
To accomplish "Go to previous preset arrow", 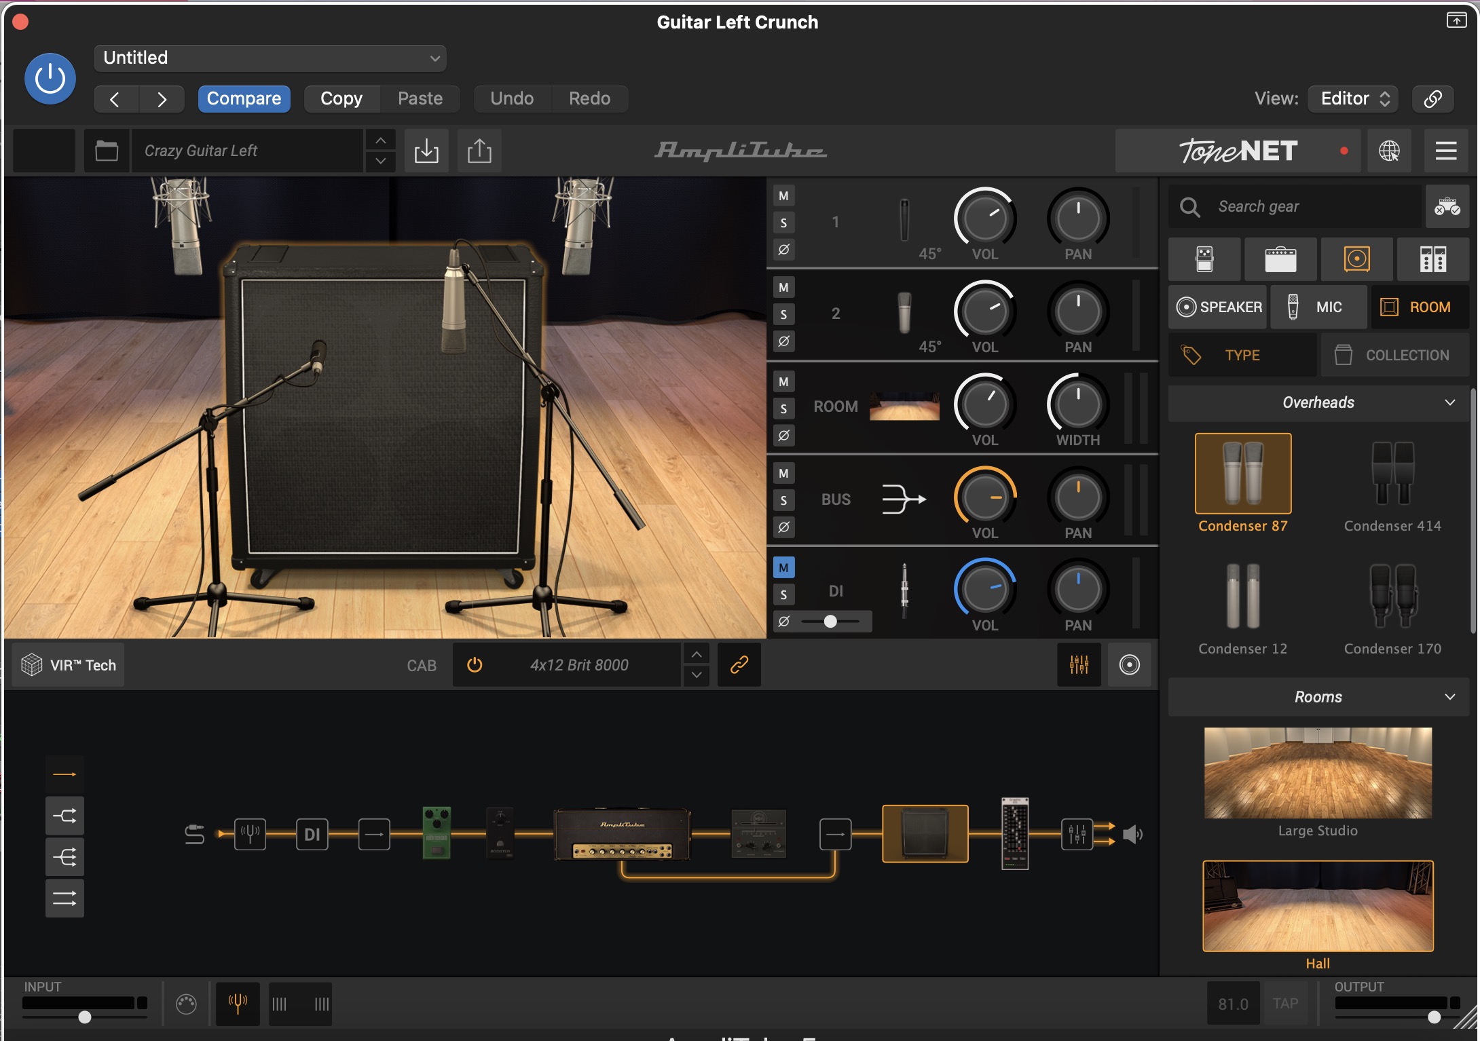I will 115,99.
